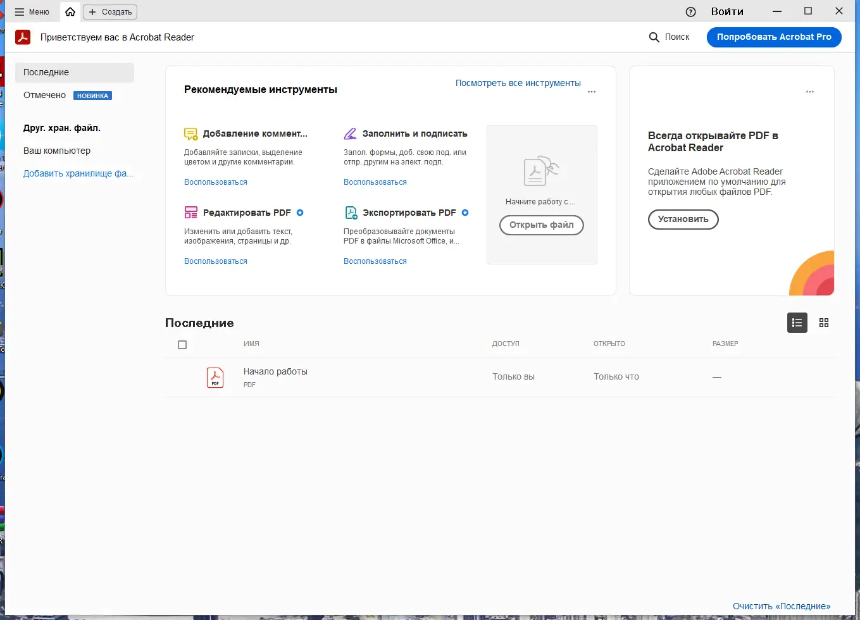Switch to grid view of recent files
This screenshot has width=860, height=620.
[x=823, y=323]
